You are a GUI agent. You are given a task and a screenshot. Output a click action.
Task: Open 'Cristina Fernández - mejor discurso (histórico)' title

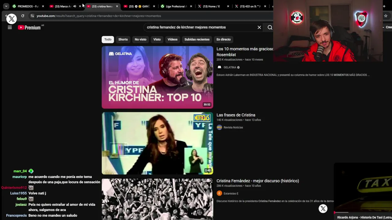(x=258, y=181)
